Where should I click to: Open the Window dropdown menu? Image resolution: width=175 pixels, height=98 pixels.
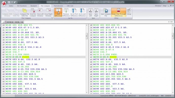(158, 6)
